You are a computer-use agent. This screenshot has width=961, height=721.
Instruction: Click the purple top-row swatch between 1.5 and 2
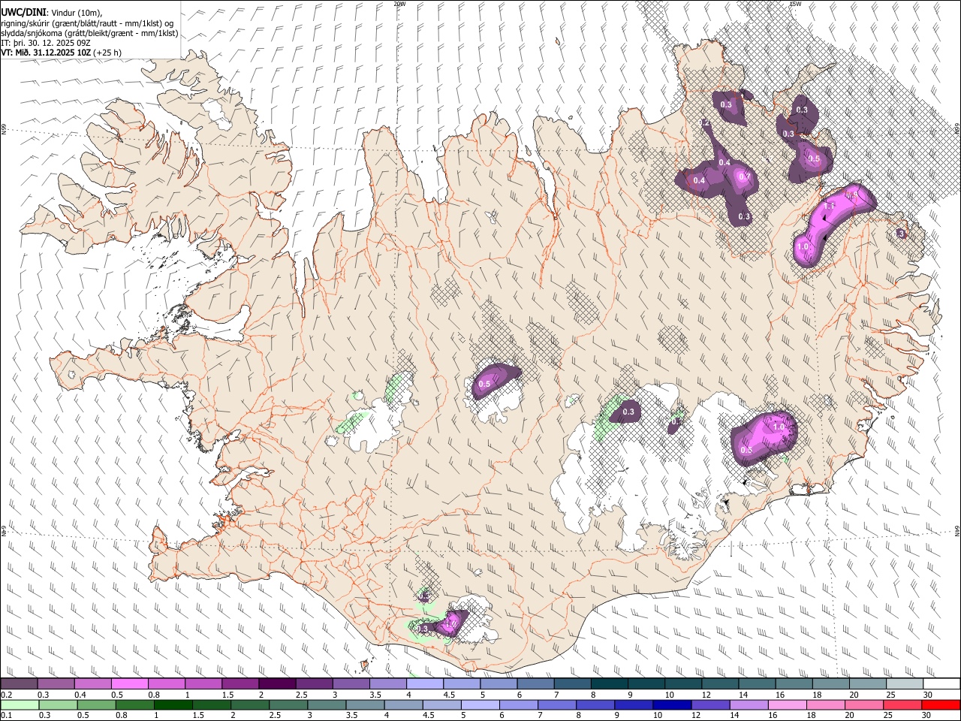click(x=240, y=684)
